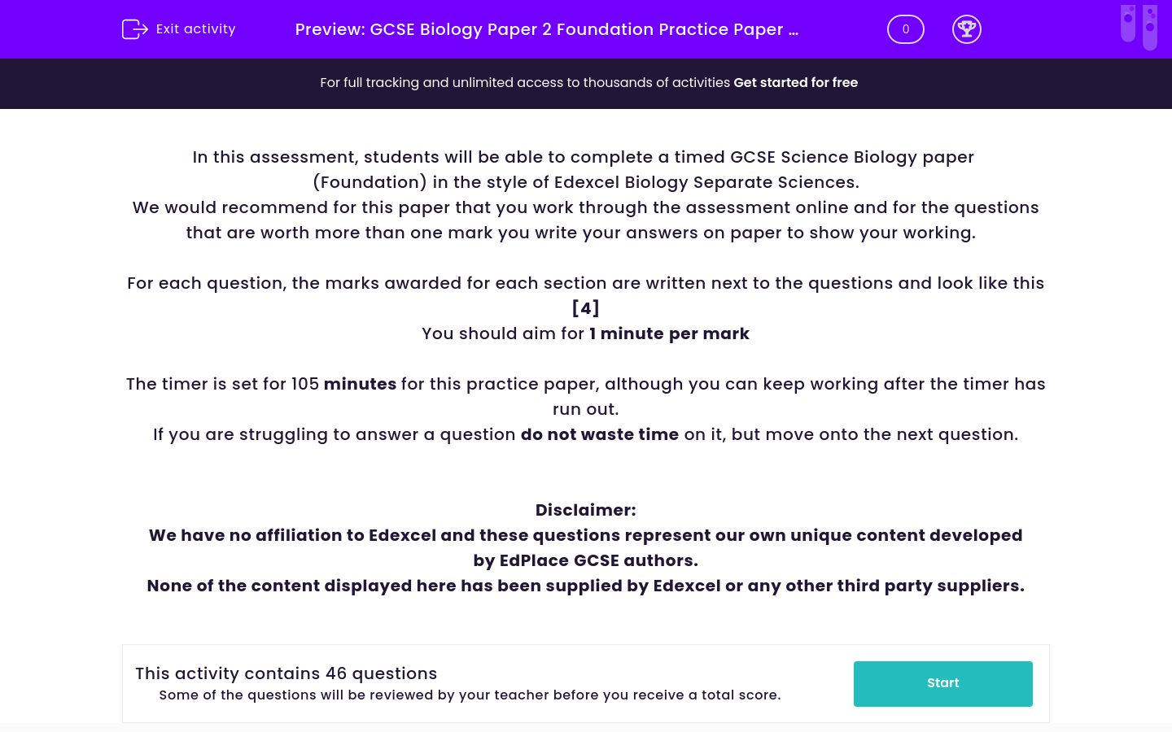Click the Start button
The width and height of the screenshot is (1172, 732).
(x=942, y=683)
